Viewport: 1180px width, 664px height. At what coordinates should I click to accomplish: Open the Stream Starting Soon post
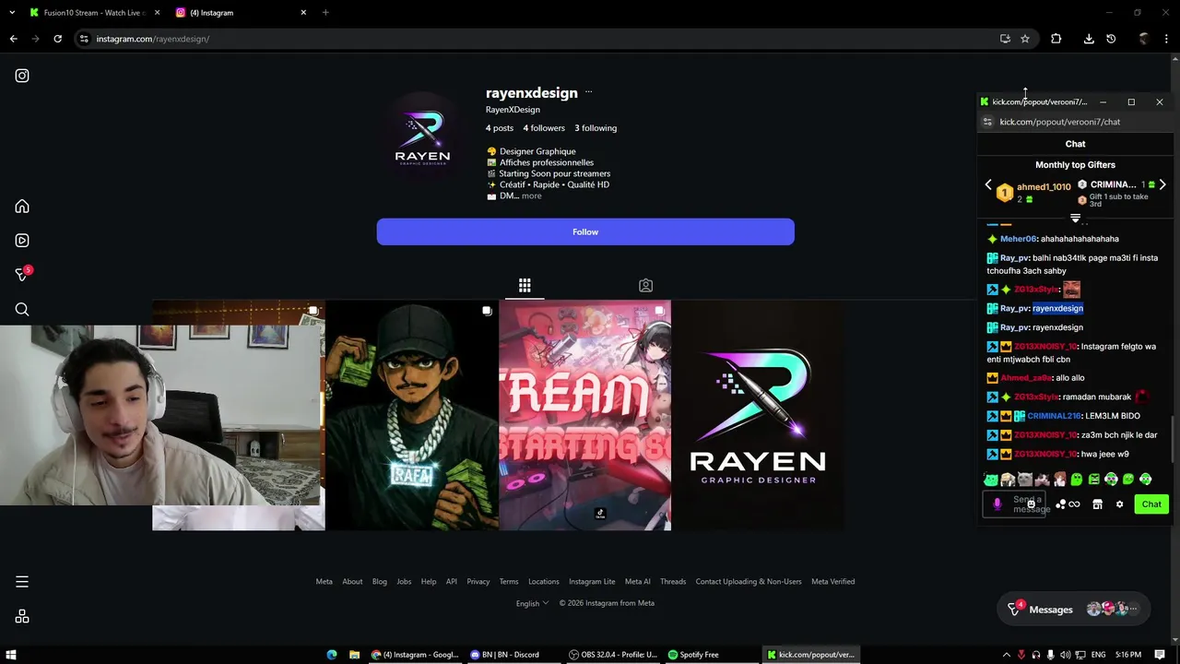coord(584,415)
